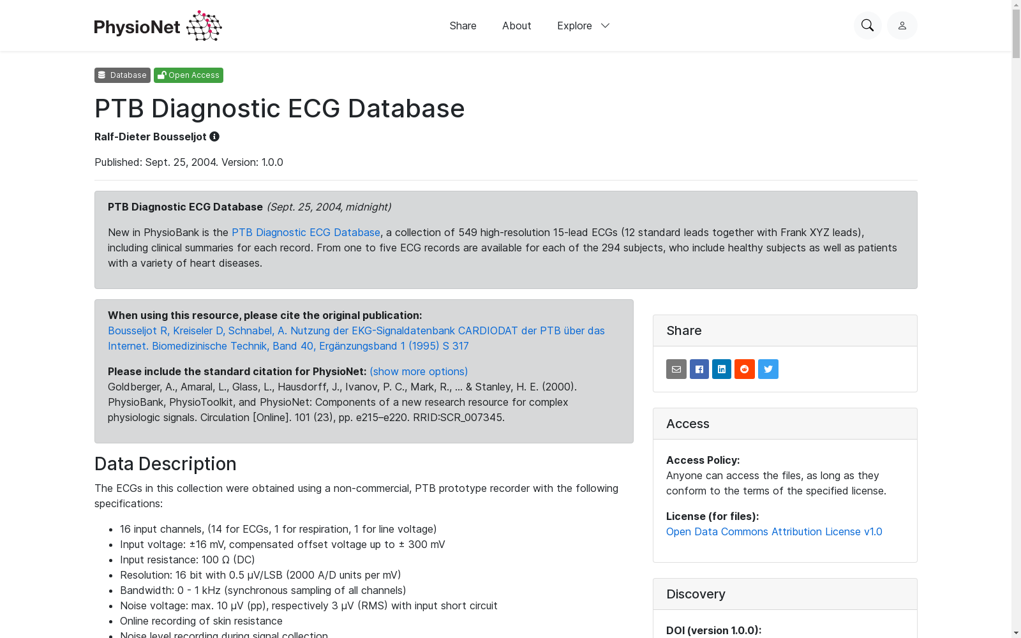The height and width of the screenshot is (638, 1021).
Task: Open the user account icon
Action: (902, 26)
